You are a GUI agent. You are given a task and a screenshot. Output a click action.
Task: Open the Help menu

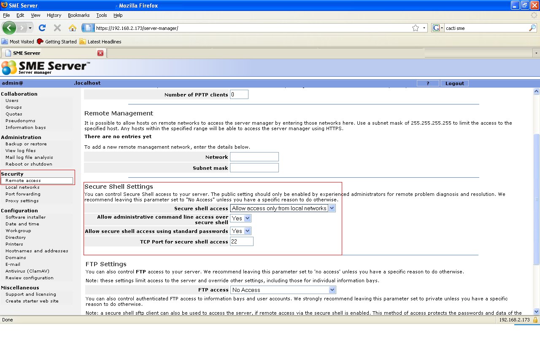pyautogui.click(x=118, y=15)
